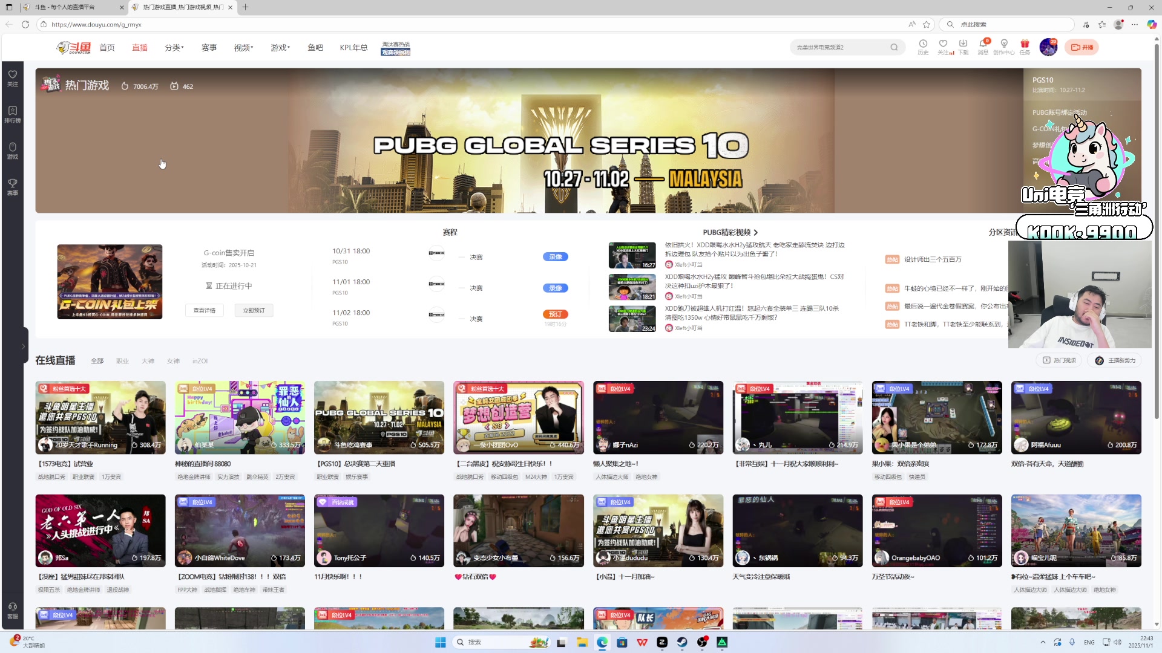Expand the 分类 dropdown in the navbar
Image resolution: width=1162 pixels, height=653 pixels.
174,47
